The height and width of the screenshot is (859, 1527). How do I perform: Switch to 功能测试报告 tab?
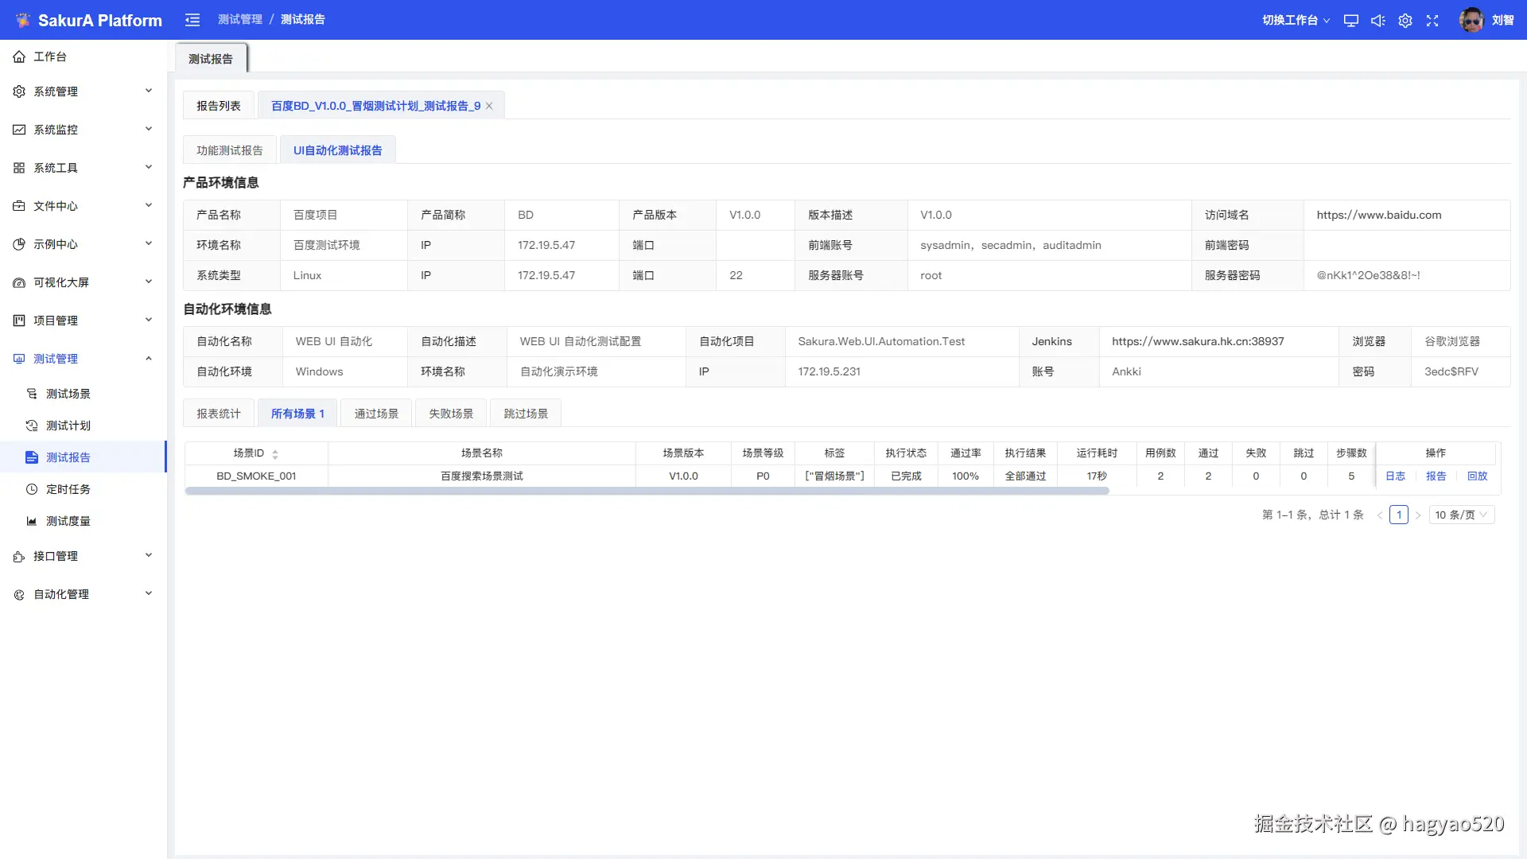[229, 150]
